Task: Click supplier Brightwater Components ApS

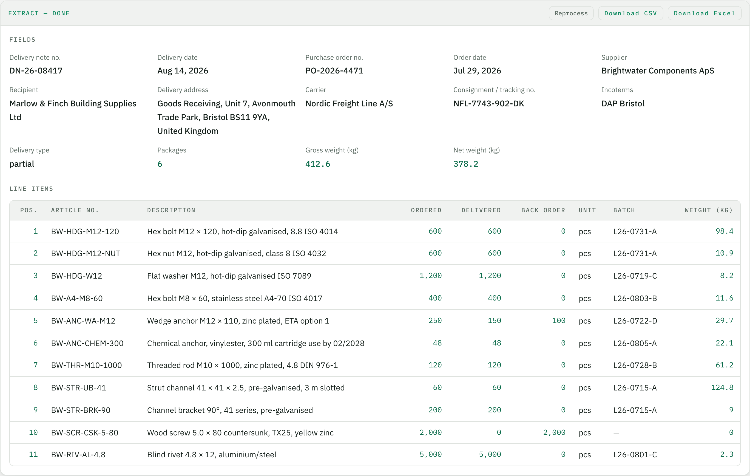Action: (x=658, y=71)
